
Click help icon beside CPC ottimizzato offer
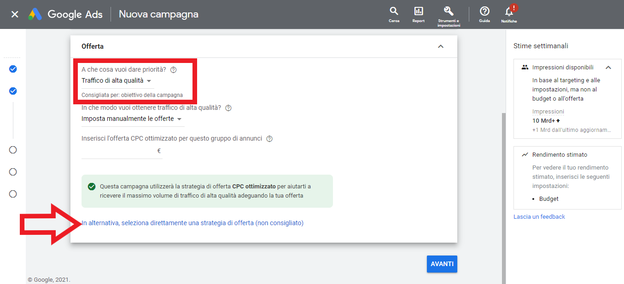269,139
